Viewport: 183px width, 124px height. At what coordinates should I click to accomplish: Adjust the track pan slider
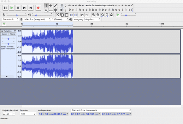(x=9, y=44)
